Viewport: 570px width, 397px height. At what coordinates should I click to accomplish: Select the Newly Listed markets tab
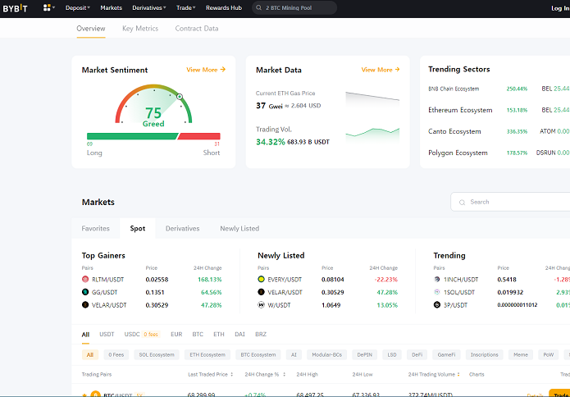coord(239,228)
